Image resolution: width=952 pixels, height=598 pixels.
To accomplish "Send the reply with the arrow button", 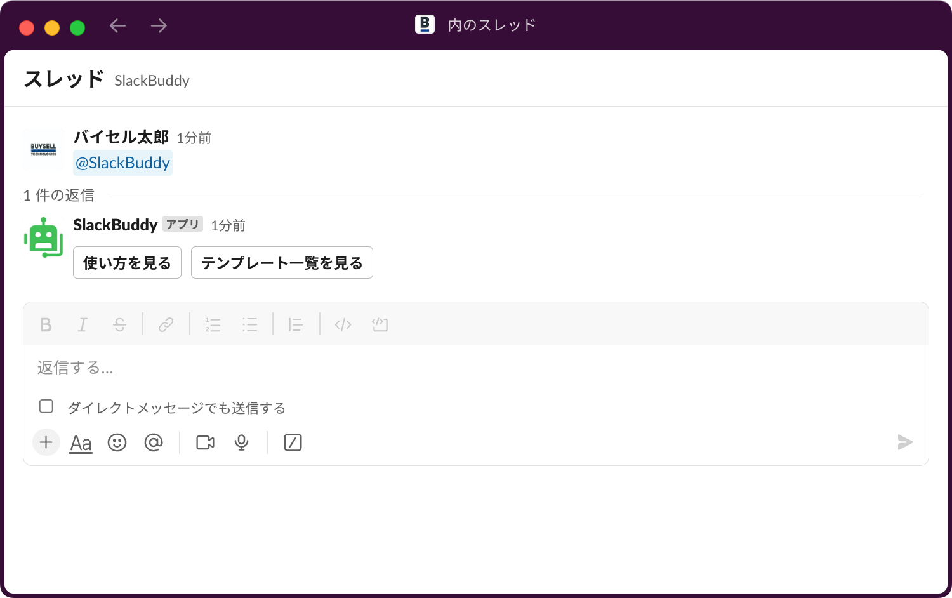I will click(905, 442).
